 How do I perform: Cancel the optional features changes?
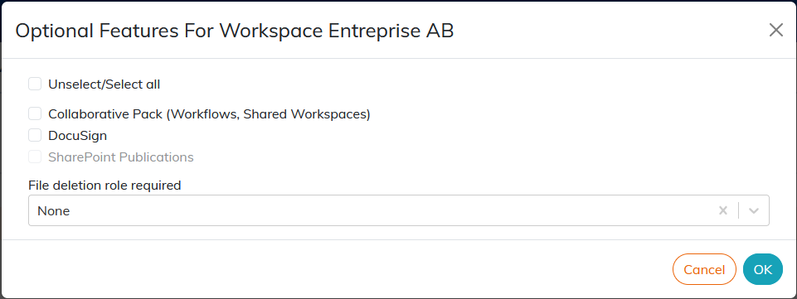coord(704,269)
